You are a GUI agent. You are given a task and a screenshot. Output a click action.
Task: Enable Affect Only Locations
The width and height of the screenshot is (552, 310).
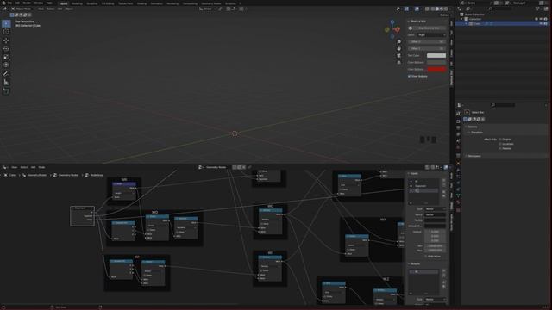[x=500, y=144]
